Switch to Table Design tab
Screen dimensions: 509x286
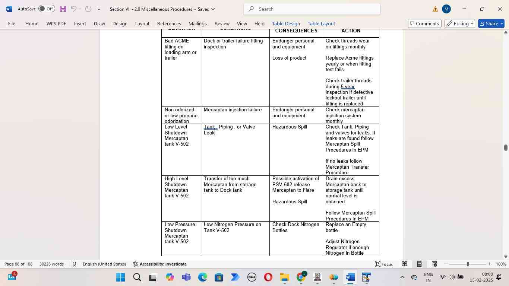[286, 23]
